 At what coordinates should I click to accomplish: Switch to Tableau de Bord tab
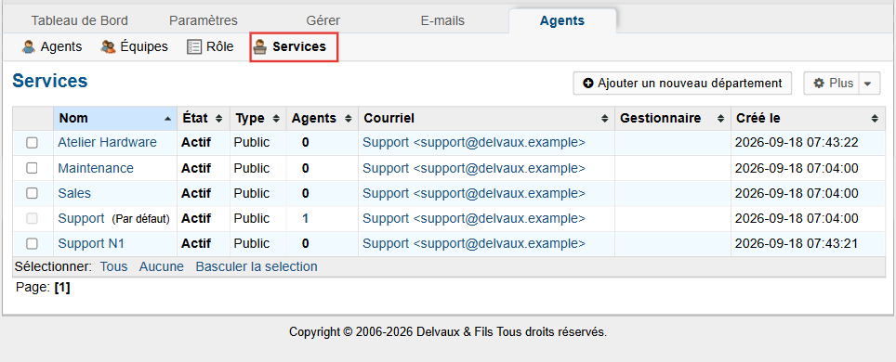(x=79, y=21)
